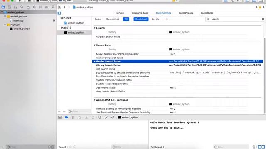The width and height of the screenshot is (266, 149).
Task: Collapse the embed_python source group
Action: [5, 17]
